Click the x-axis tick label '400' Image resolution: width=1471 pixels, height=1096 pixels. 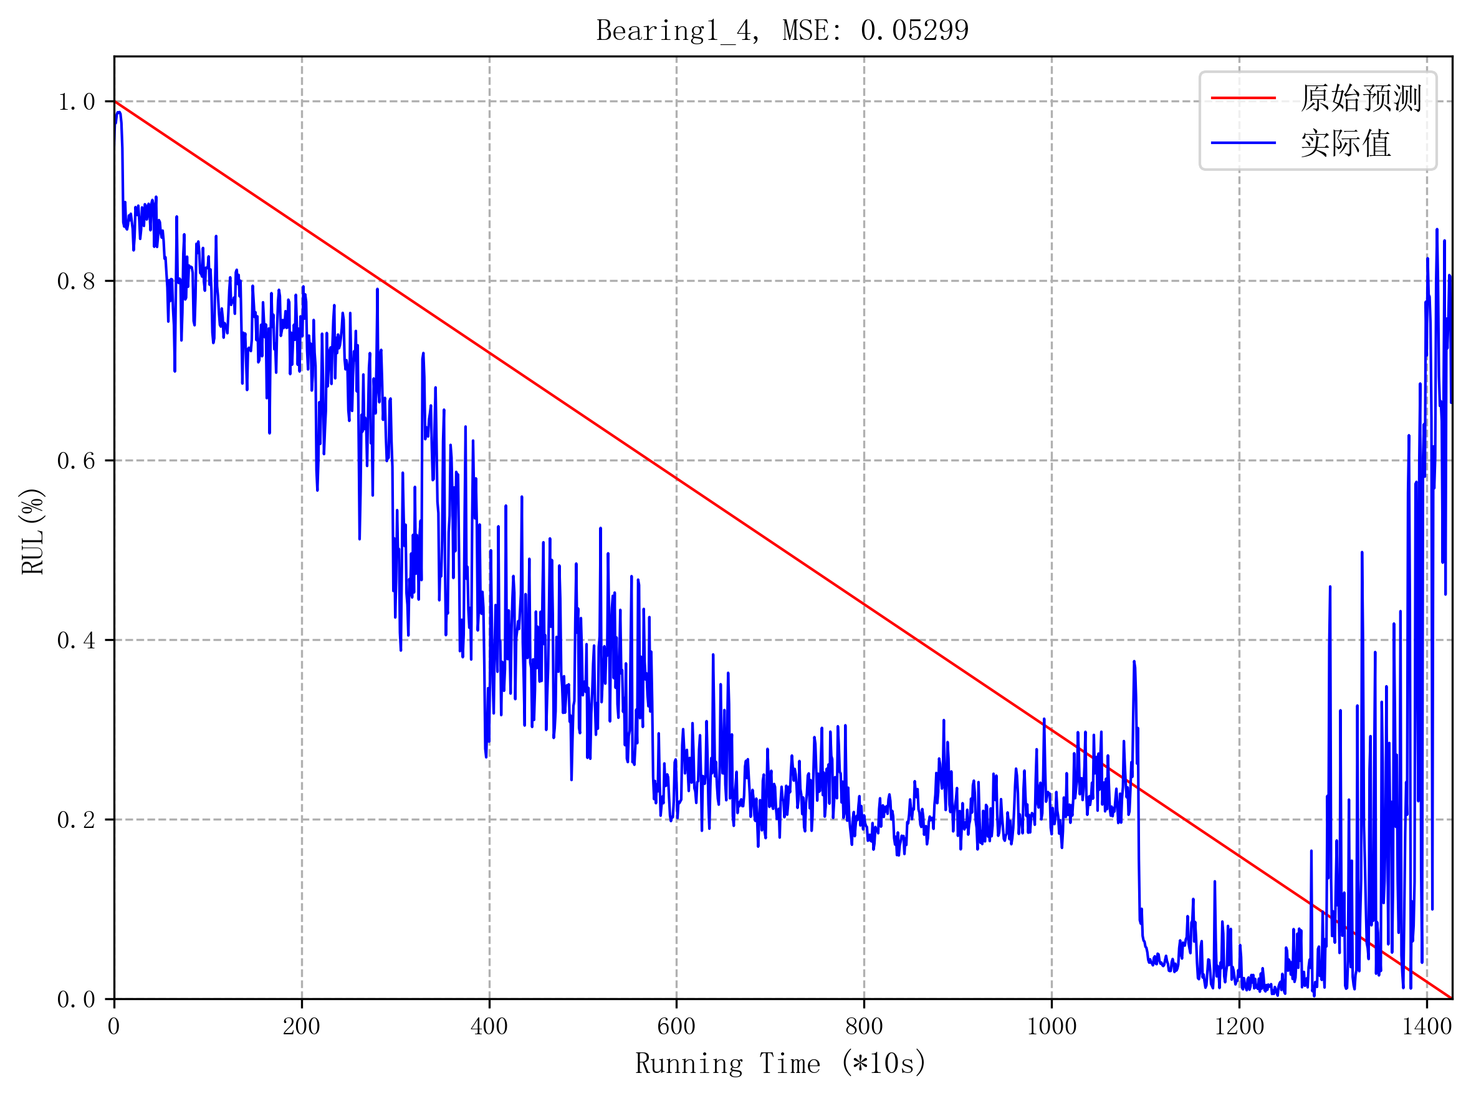click(489, 1027)
